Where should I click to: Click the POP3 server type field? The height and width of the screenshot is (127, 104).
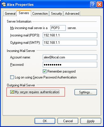coord(58,28)
